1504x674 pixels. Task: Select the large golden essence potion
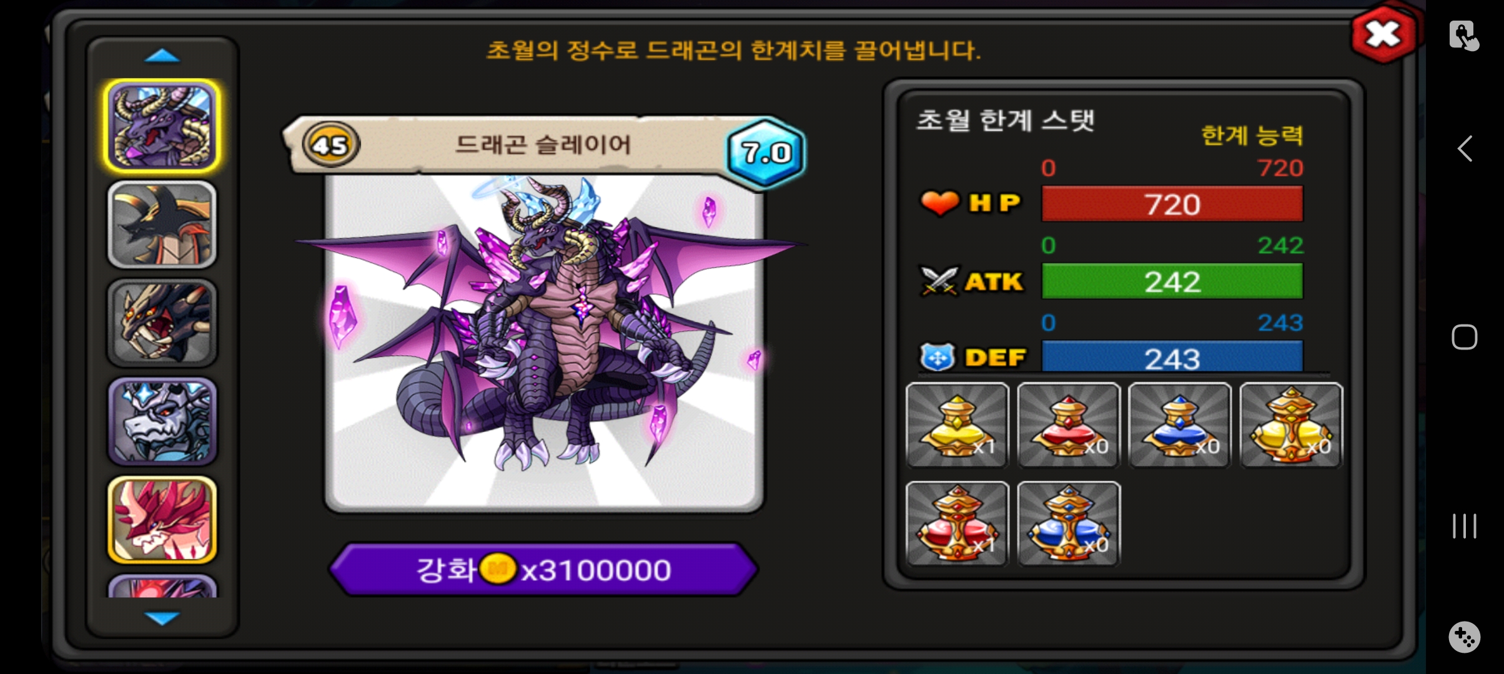click(1291, 425)
